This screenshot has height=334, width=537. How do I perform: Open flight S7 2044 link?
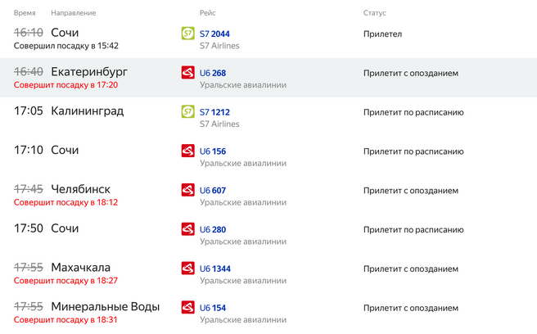click(x=214, y=34)
